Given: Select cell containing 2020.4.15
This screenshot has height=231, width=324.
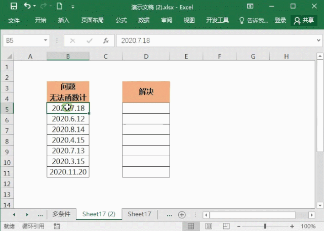Looking at the screenshot, I should point(68,140).
